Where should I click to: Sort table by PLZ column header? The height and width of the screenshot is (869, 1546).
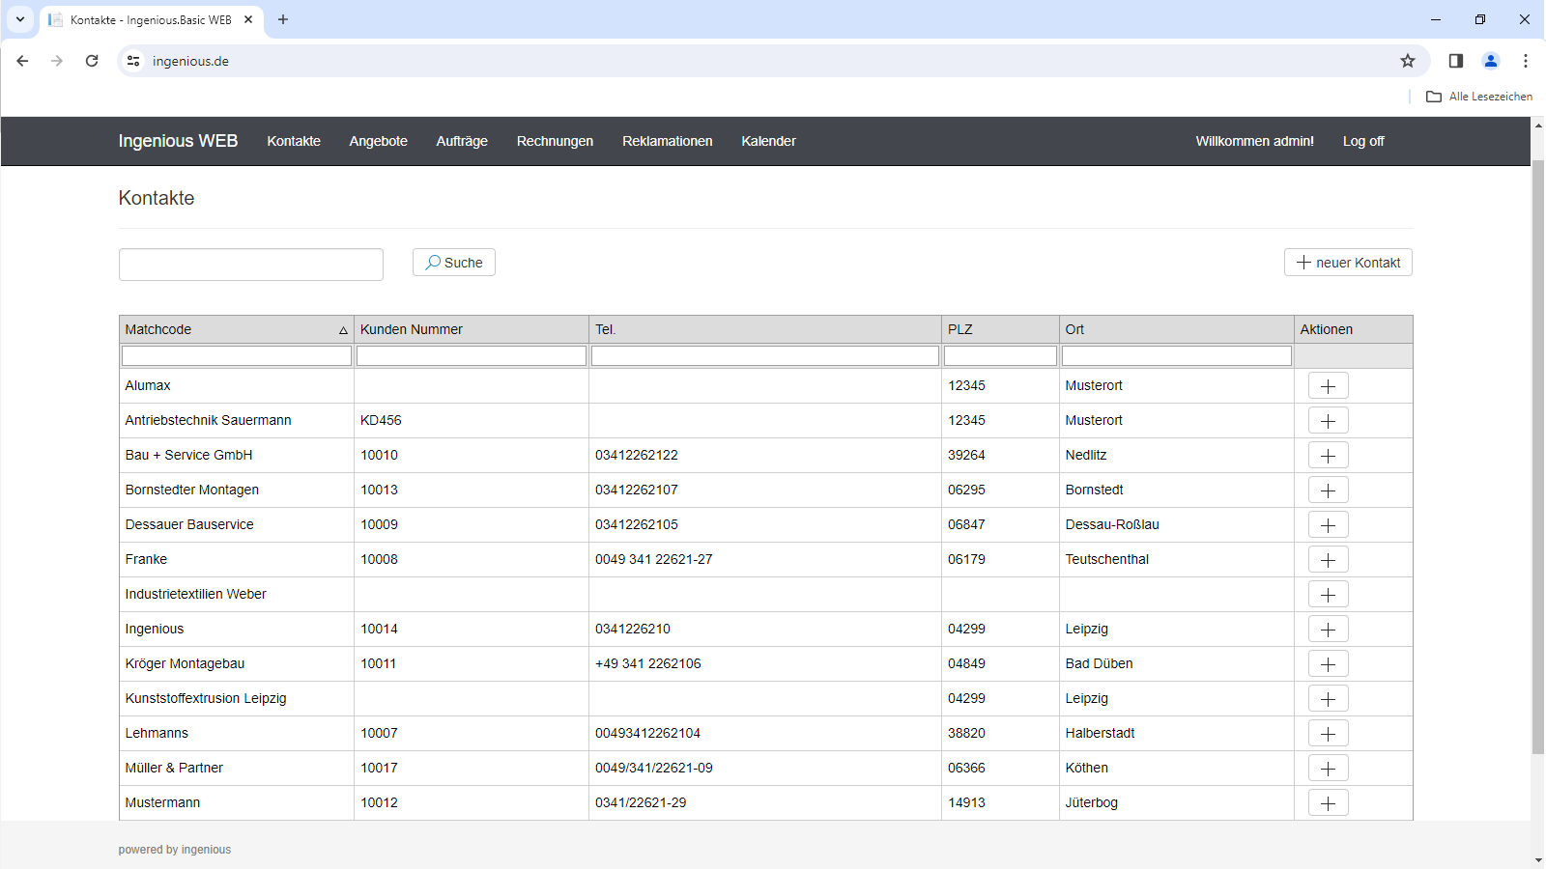coord(1000,329)
